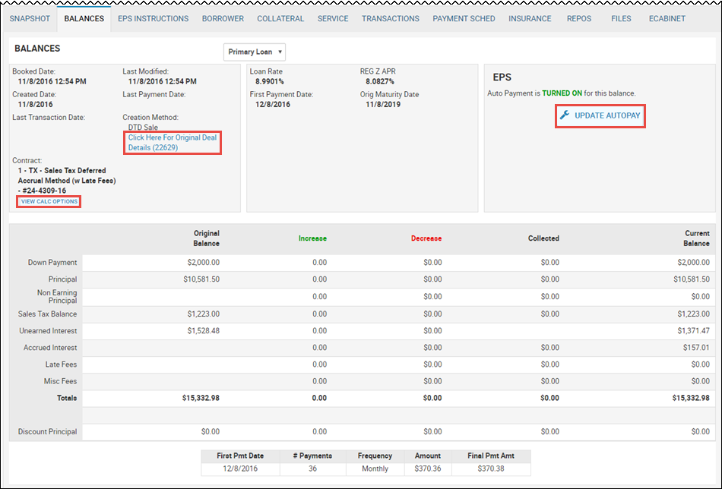View the Transactions tab
The height and width of the screenshot is (489, 722).
tap(391, 19)
